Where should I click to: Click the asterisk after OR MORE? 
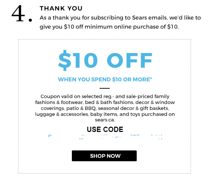tap(151, 78)
